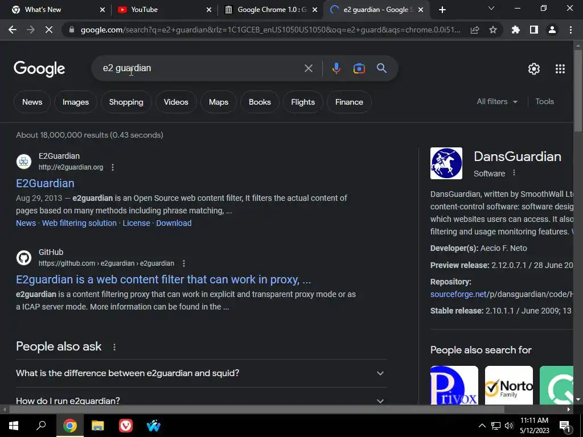
Task: Open the Extensions puzzle icon
Action: (x=516, y=30)
